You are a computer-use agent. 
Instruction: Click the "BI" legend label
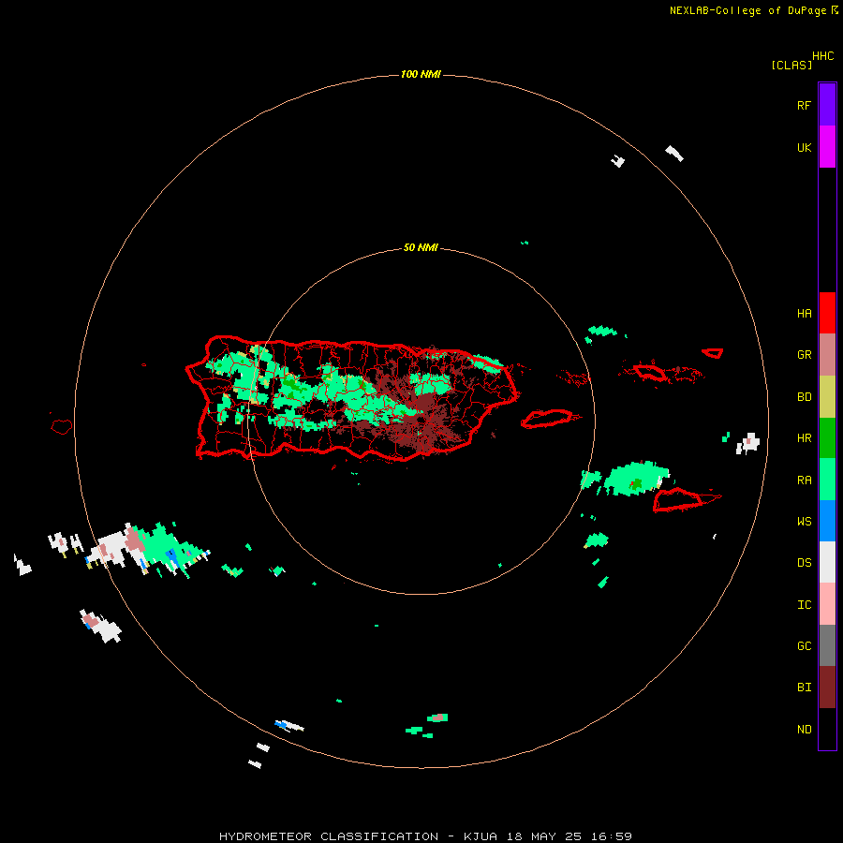tap(804, 688)
